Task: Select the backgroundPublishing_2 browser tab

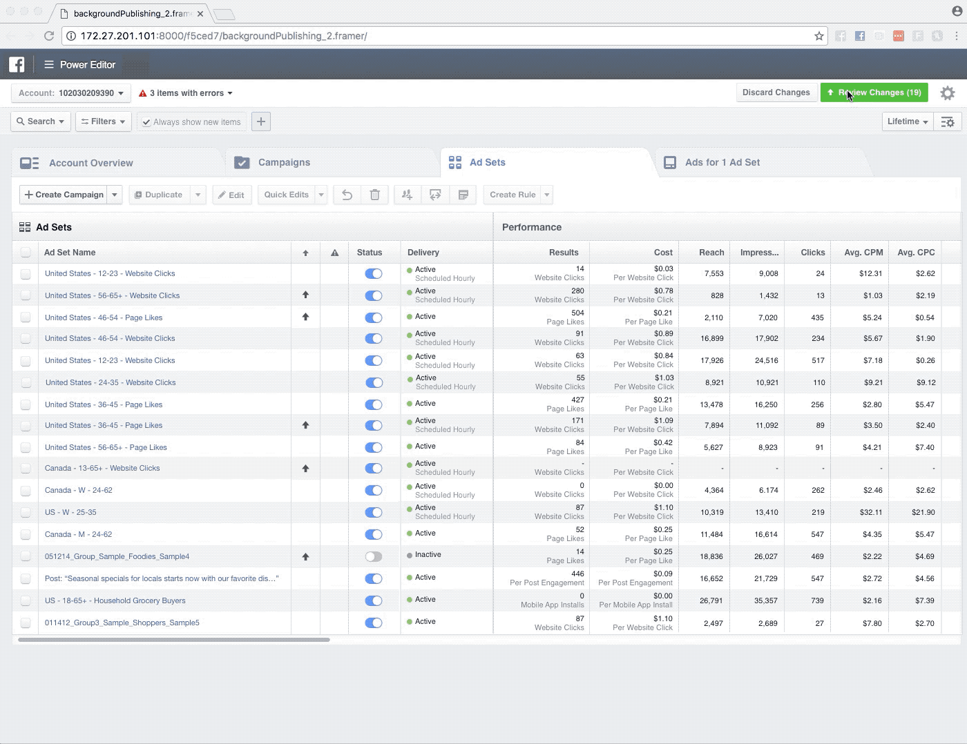Action: click(131, 13)
